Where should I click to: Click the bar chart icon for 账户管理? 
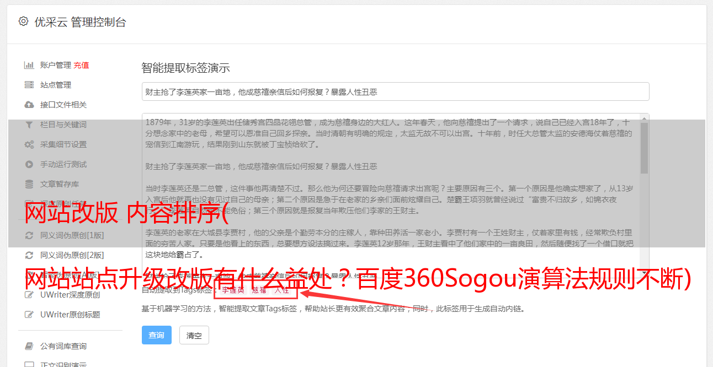pyautogui.click(x=29, y=65)
